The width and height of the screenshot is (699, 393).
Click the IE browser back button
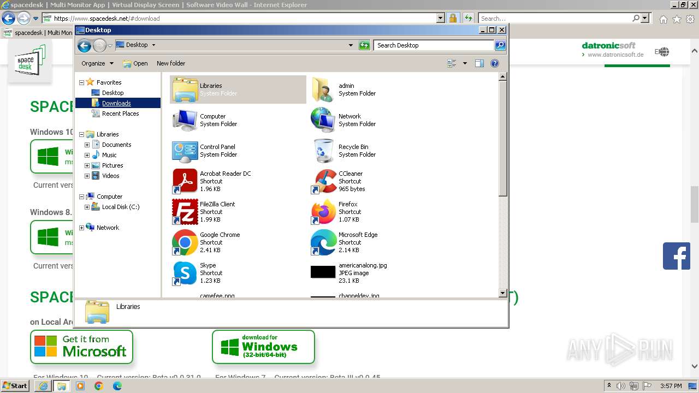[8, 19]
